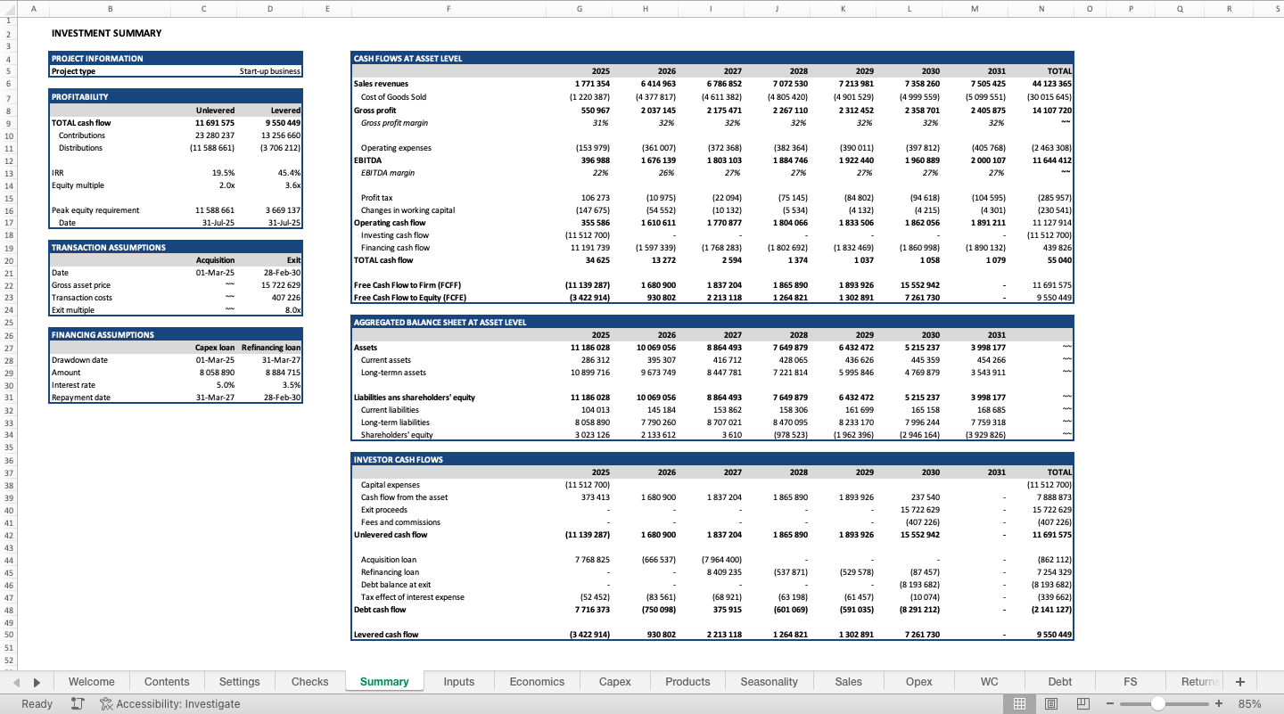The height and width of the screenshot is (714, 1284).
Task: Click Free Cash Flow to Equity (FCFE) label
Action: (409, 298)
